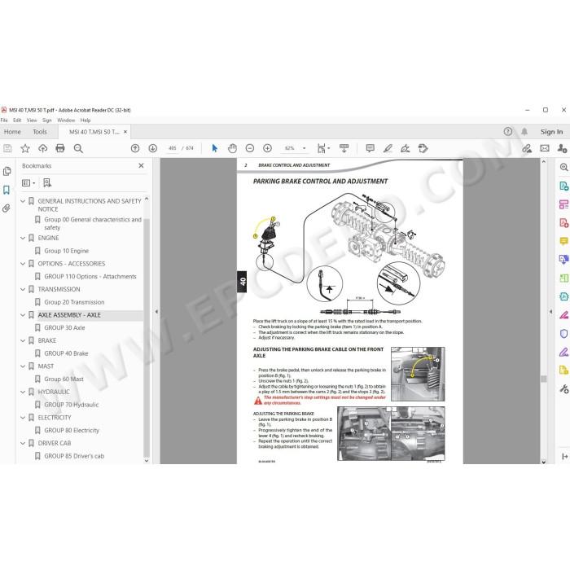
Task: Toggle the bookmarks panel icon
Action: pyautogui.click(x=7, y=190)
